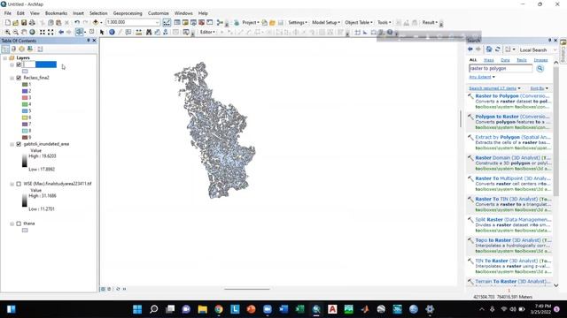Open the Selection menu
The width and height of the screenshot is (567, 318).
98,13
